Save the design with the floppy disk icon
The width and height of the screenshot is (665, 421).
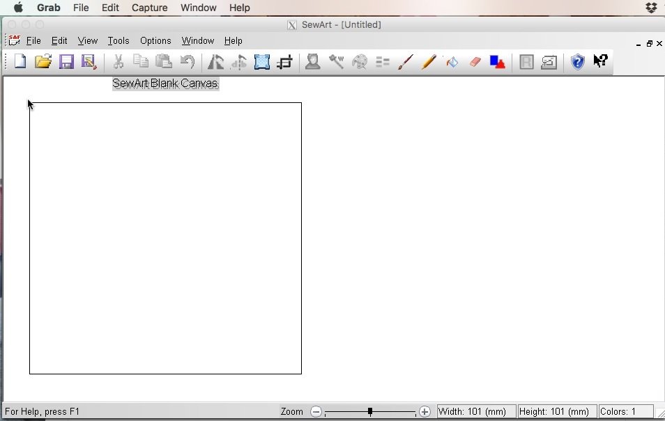coord(66,62)
